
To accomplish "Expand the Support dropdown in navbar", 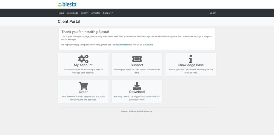I will (108, 13).
